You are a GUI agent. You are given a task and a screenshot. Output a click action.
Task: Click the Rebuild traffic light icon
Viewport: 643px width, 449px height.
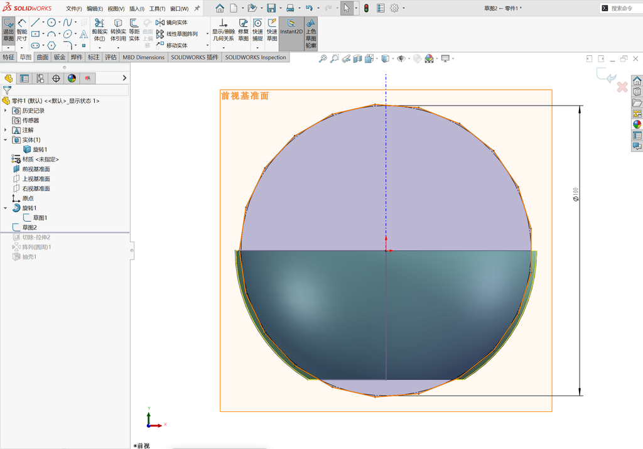[366, 8]
